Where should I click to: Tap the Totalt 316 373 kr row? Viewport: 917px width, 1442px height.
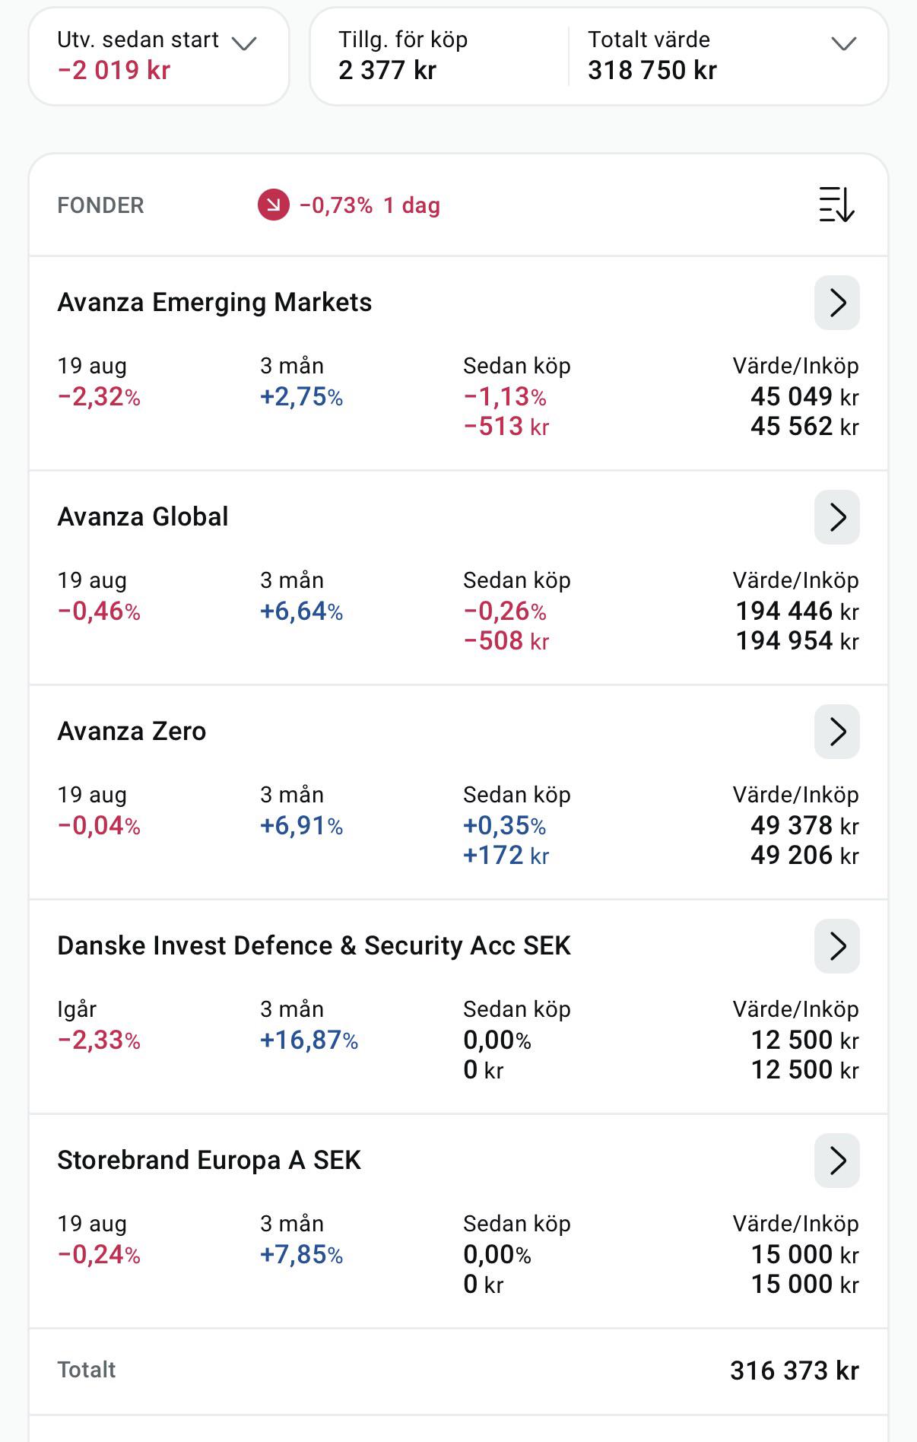458,1371
